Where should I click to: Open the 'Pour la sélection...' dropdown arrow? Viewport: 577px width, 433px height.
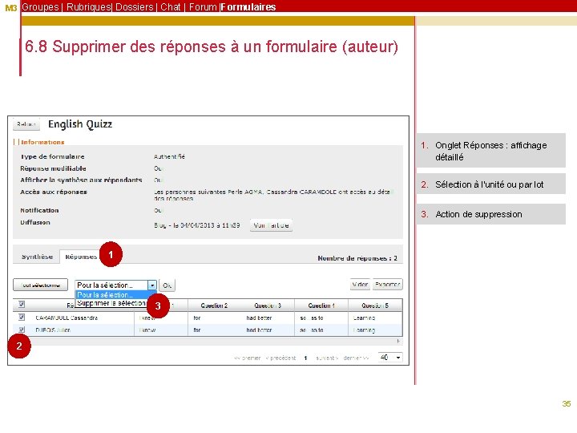[x=152, y=285]
